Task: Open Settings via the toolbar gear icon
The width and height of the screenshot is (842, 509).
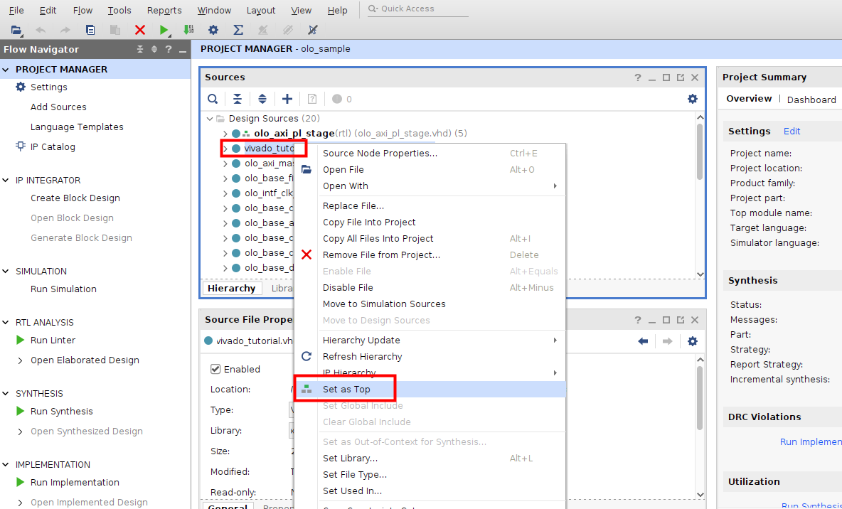Action: coord(213,30)
